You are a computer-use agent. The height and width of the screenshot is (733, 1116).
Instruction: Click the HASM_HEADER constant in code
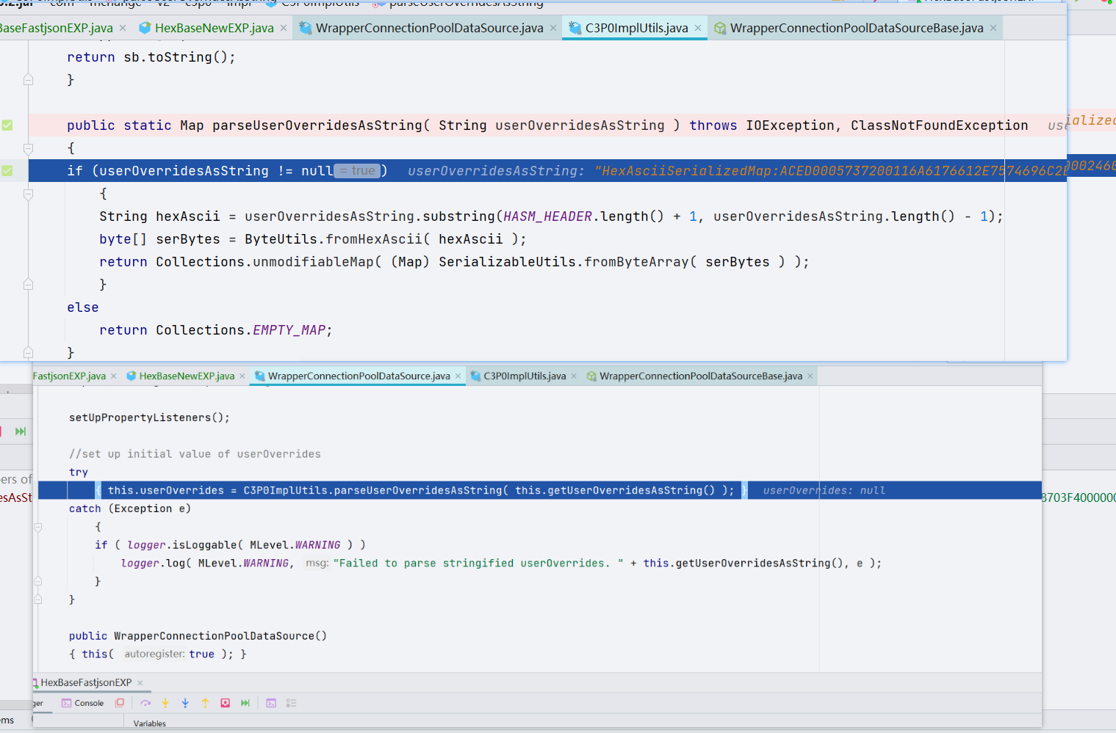(x=547, y=216)
